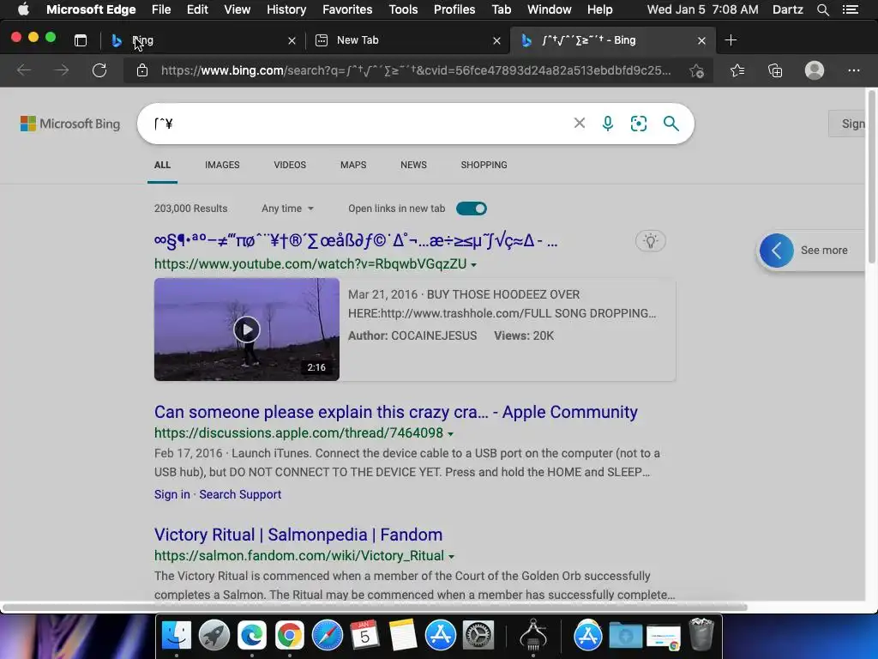Open Edge settings and more menu

click(853, 70)
